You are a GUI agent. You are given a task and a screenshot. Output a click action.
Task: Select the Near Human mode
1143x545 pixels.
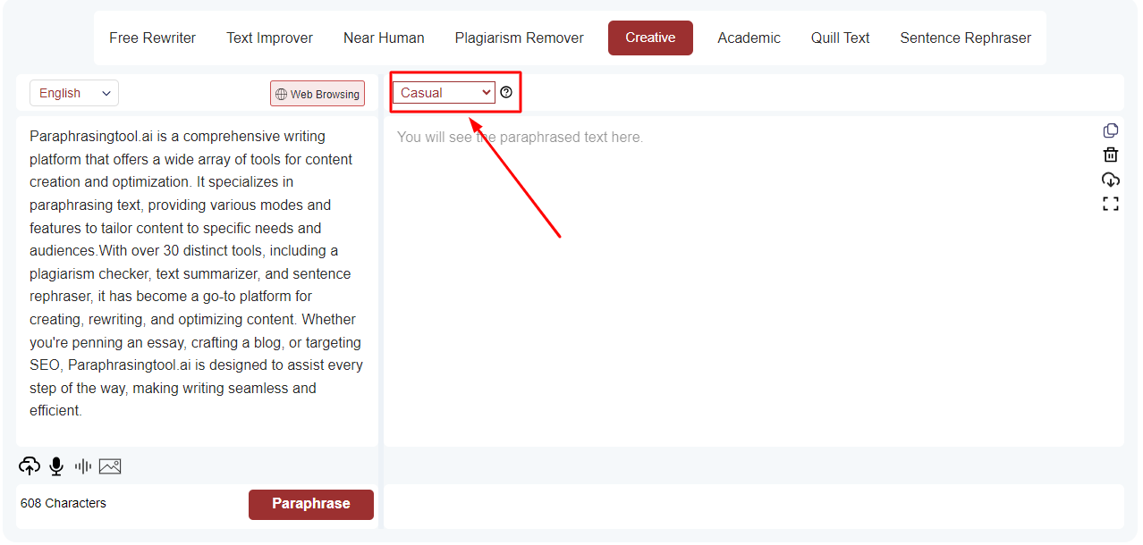tap(384, 38)
